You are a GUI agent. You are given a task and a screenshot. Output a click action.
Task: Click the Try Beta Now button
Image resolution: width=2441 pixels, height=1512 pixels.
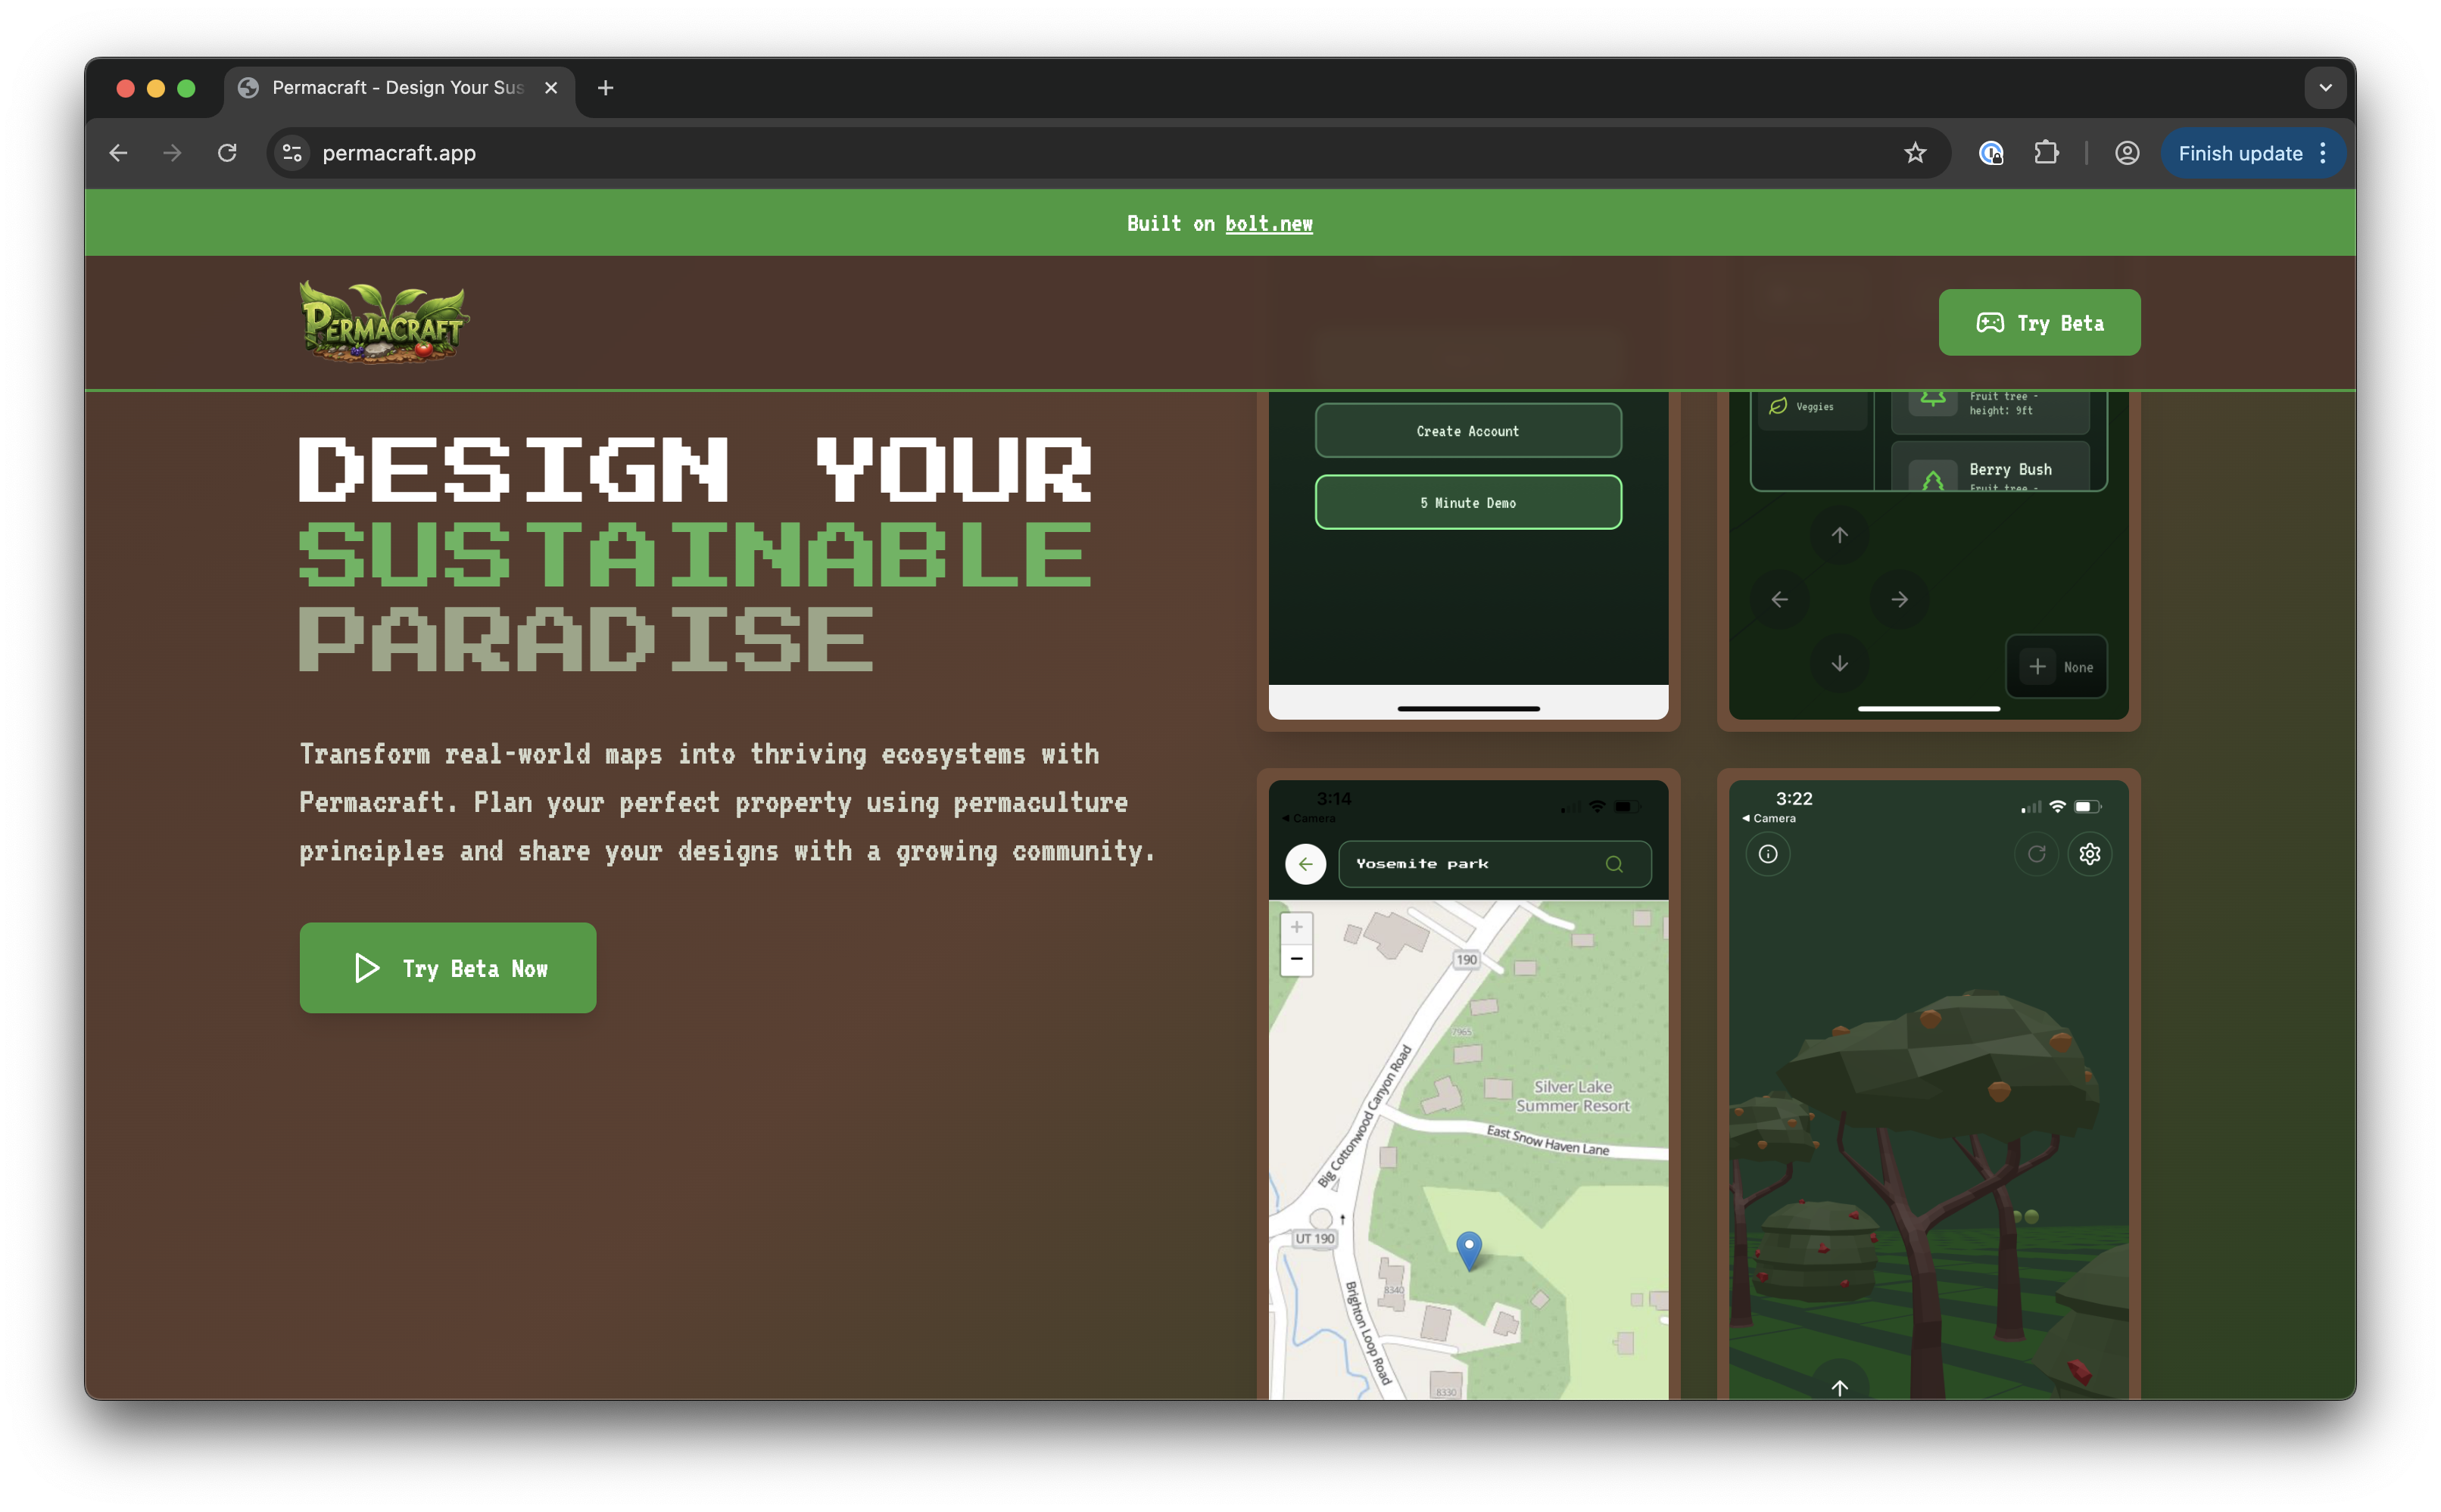pyautogui.click(x=448, y=968)
